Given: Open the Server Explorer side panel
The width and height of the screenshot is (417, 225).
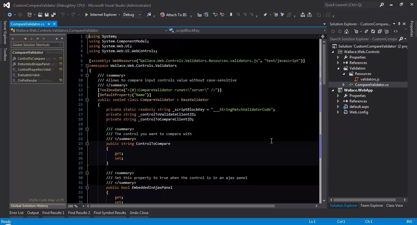Looking at the screenshot, I should click(x=5, y=33).
